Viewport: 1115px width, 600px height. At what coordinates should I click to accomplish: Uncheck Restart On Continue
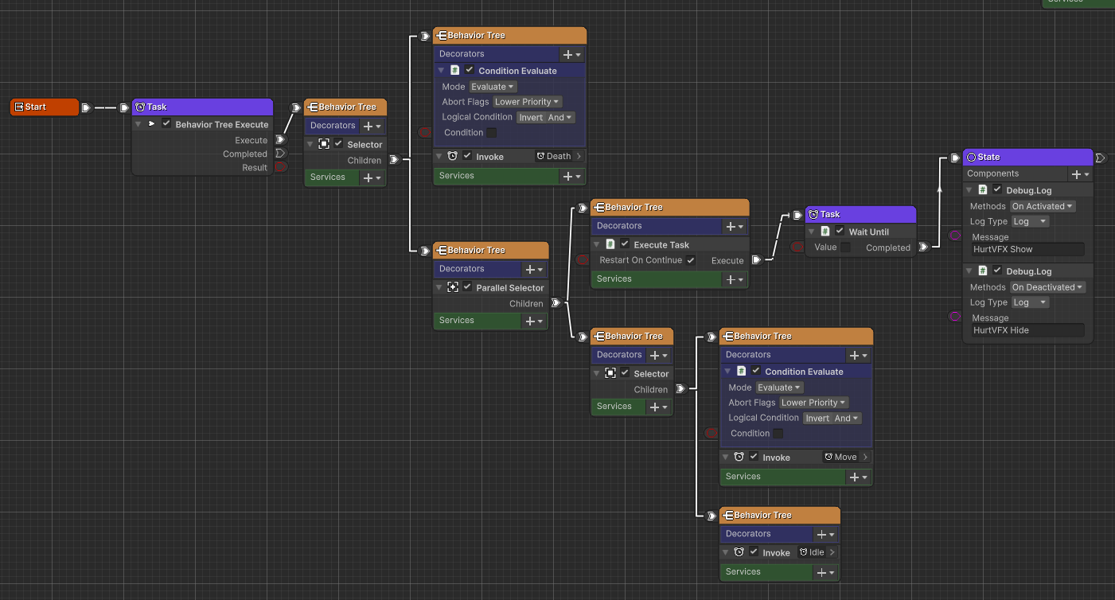[x=690, y=260]
